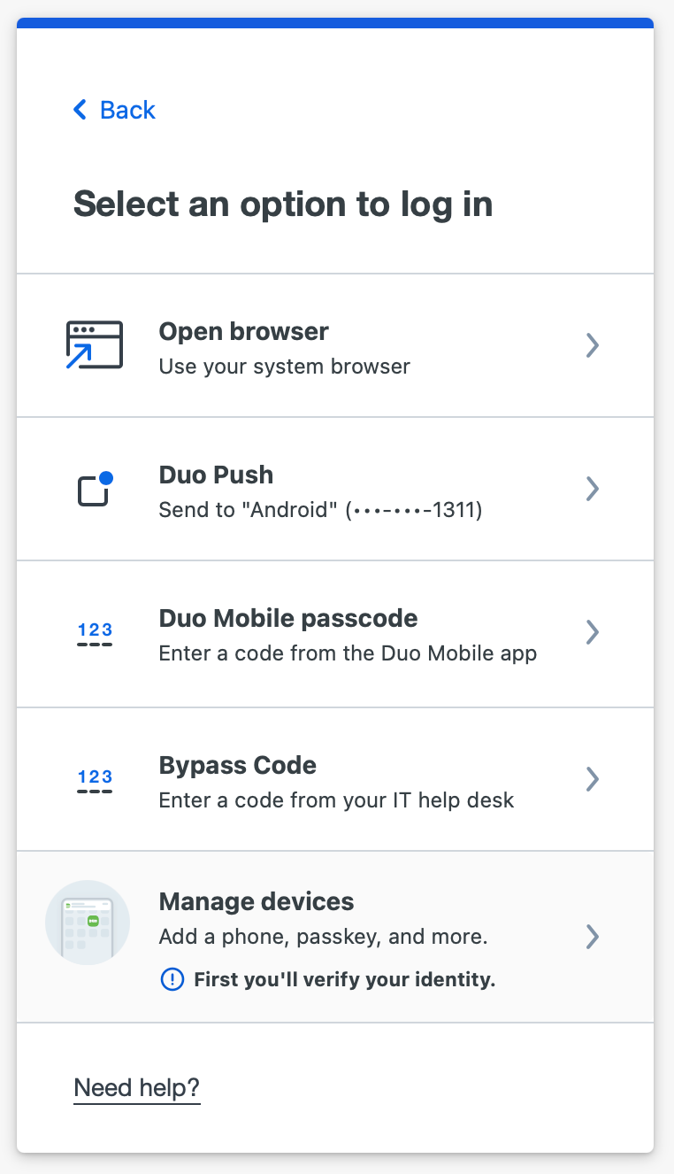Screen dimensions: 674x1174
Task: Click "Add a phone, passkey, and more." text
Action: pyautogui.click(x=323, y=937)
